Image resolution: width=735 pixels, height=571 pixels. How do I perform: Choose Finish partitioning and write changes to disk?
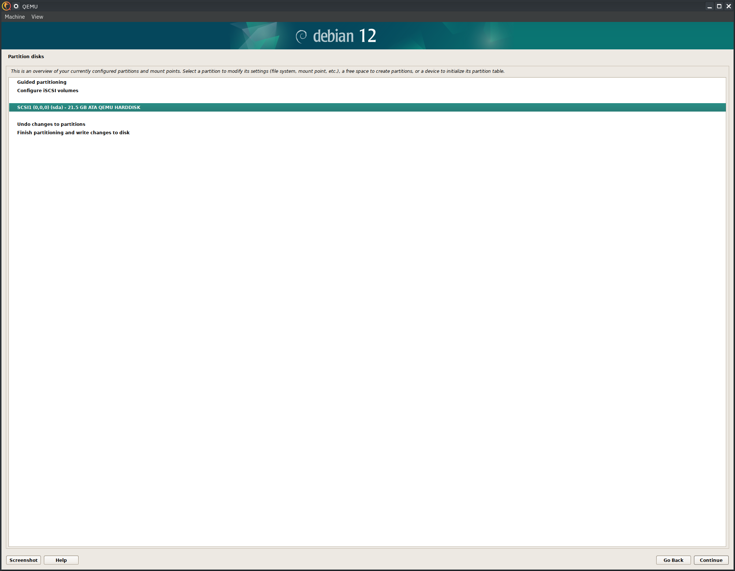point(367,132)
